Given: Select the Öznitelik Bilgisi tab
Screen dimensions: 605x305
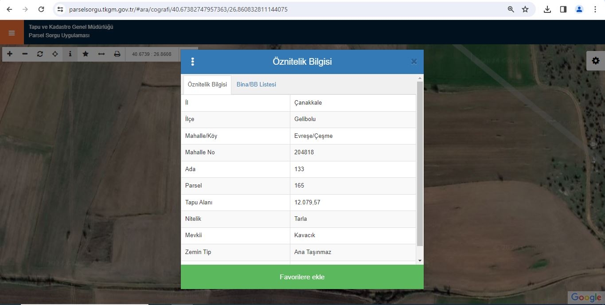Looking at the screenshot, I should click(x=207, y=85).
